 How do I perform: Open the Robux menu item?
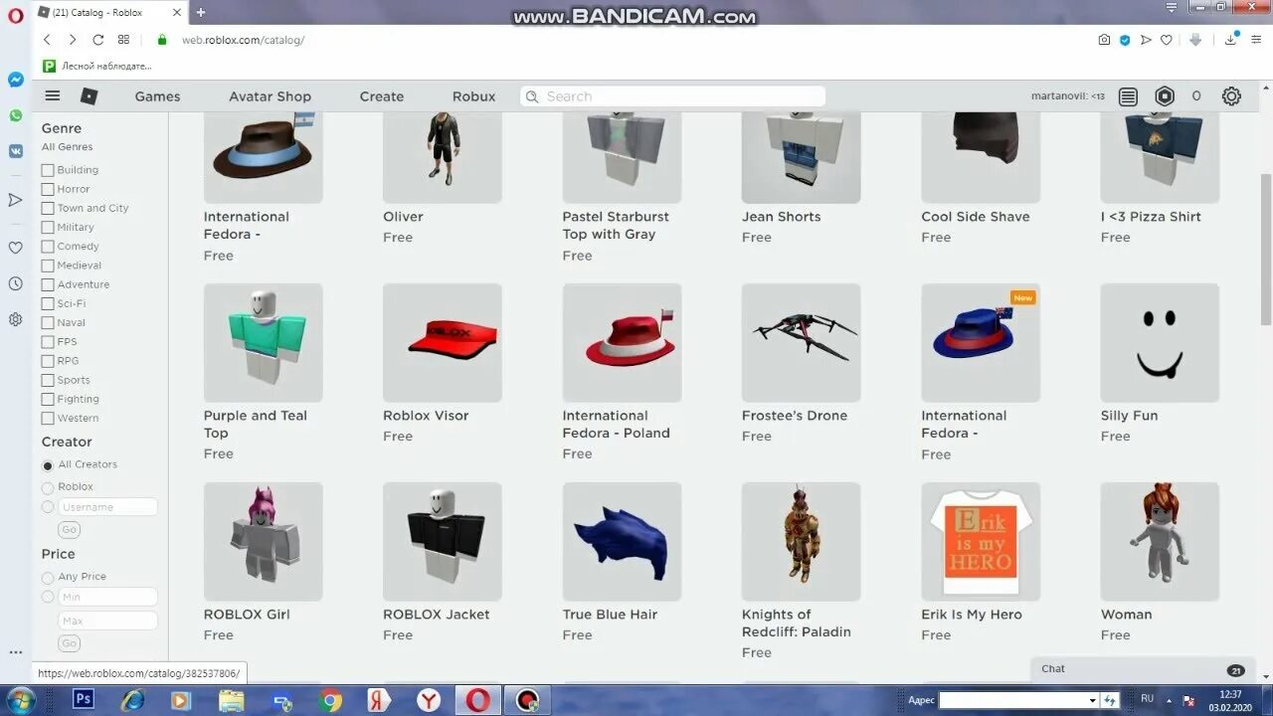[473, 96]
